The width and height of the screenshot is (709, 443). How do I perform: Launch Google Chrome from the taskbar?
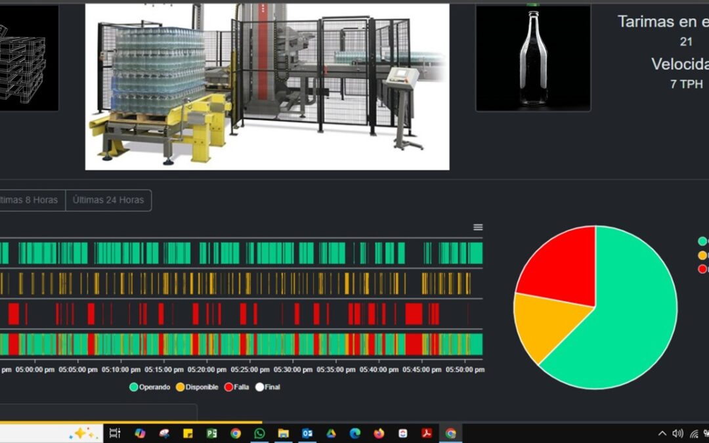coord(234,433)
